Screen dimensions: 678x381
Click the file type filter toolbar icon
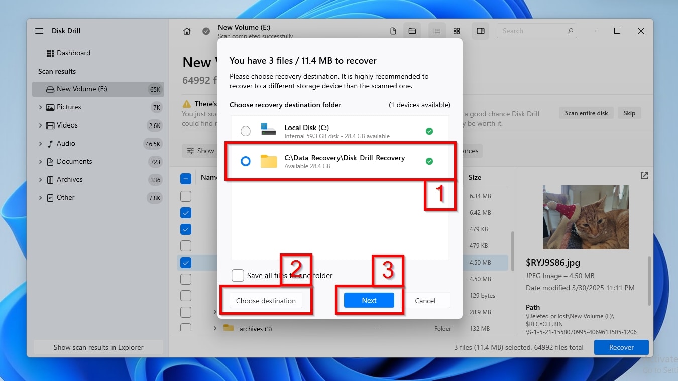[x=393, y=31]
